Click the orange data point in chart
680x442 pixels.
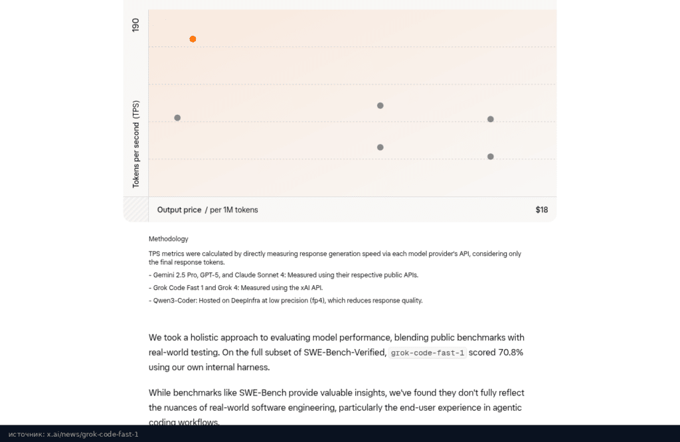(x=193, y=39)
